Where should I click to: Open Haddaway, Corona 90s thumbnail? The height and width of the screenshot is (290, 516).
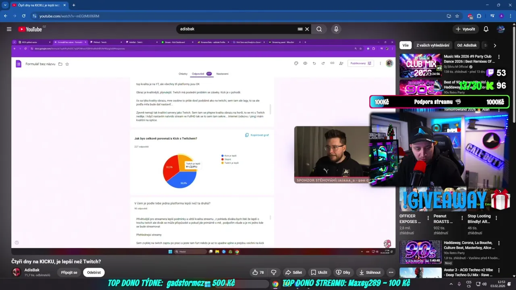(x=420, y=252)
